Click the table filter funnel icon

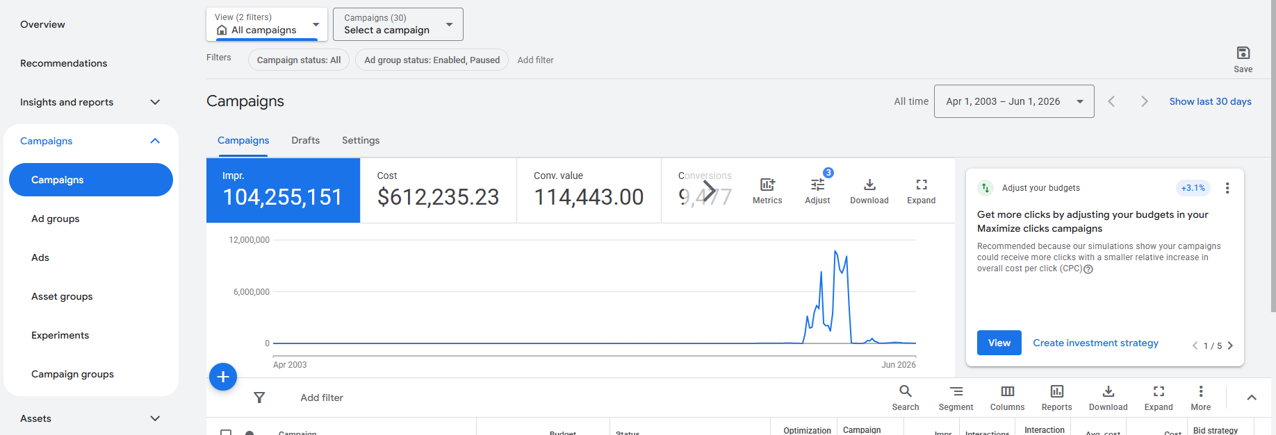click(x=259, y=398)
